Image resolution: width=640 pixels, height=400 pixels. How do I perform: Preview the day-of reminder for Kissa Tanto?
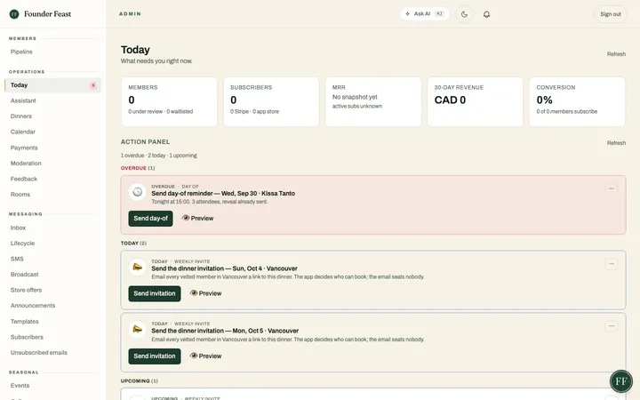coord(197,219)
